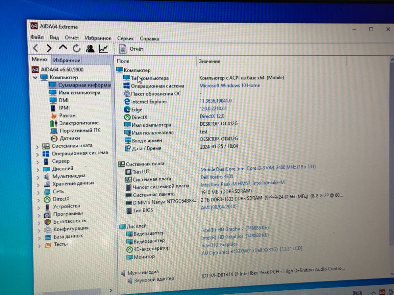Open the Dell Vostro 3300 link

(x=217, y=177)
